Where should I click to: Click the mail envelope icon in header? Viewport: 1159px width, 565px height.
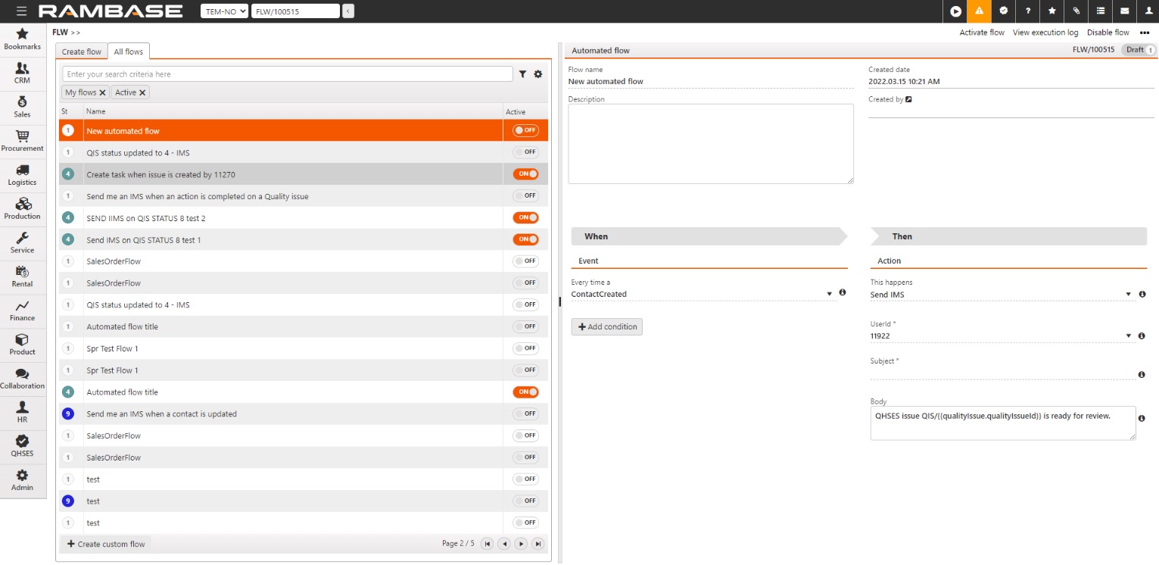(1125, 11)
